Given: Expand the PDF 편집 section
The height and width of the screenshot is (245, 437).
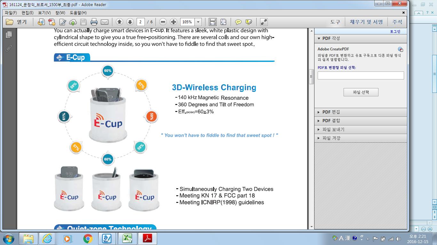Looking at the screenshot, I should (361, 112).
